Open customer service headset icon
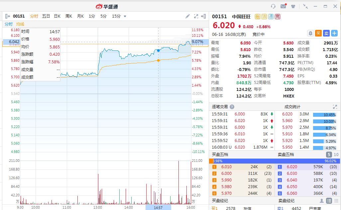Screen dimensions: 341x210 point(273,6)
